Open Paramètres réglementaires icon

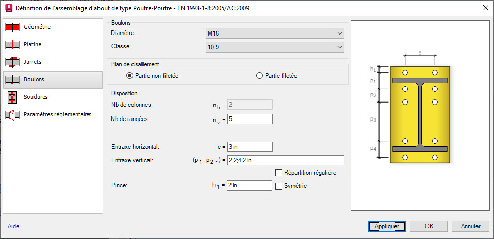pos(12,115)
